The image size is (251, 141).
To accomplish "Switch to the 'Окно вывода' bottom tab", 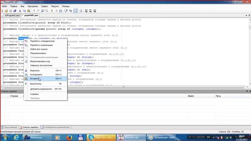I will click(9, 127).
